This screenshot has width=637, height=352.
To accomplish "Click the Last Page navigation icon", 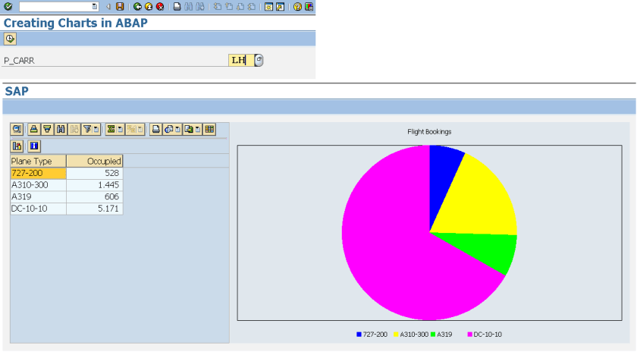I will tap(252, 7).
